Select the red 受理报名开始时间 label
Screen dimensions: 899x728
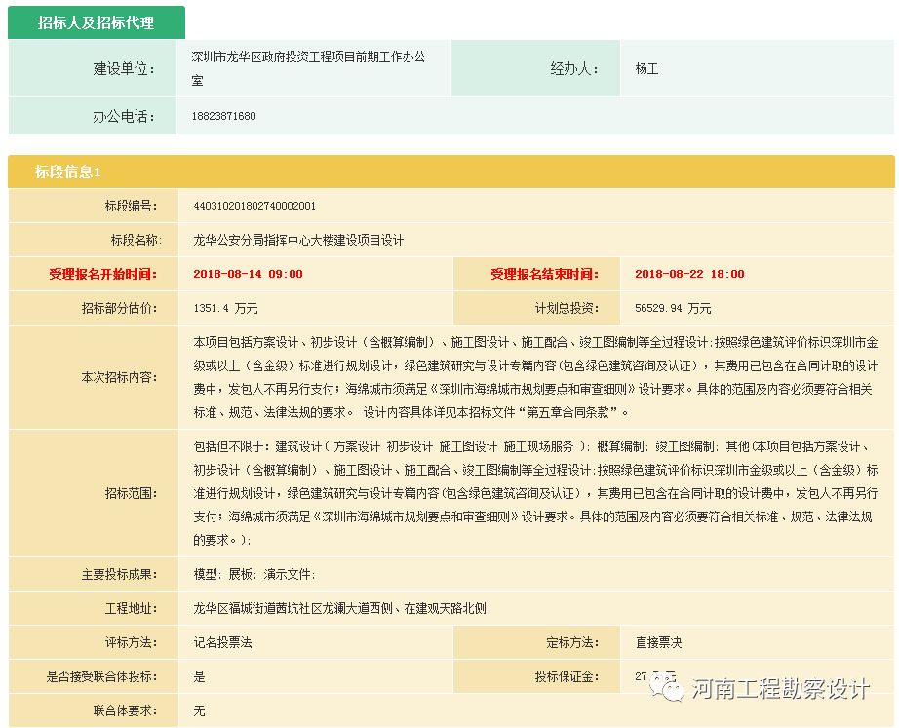[x=102, y=274]
